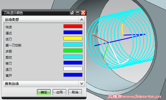The height and width of the screenshot is (100, 166).
Task: Open the green 步距 color swatch
Action: 73,51
